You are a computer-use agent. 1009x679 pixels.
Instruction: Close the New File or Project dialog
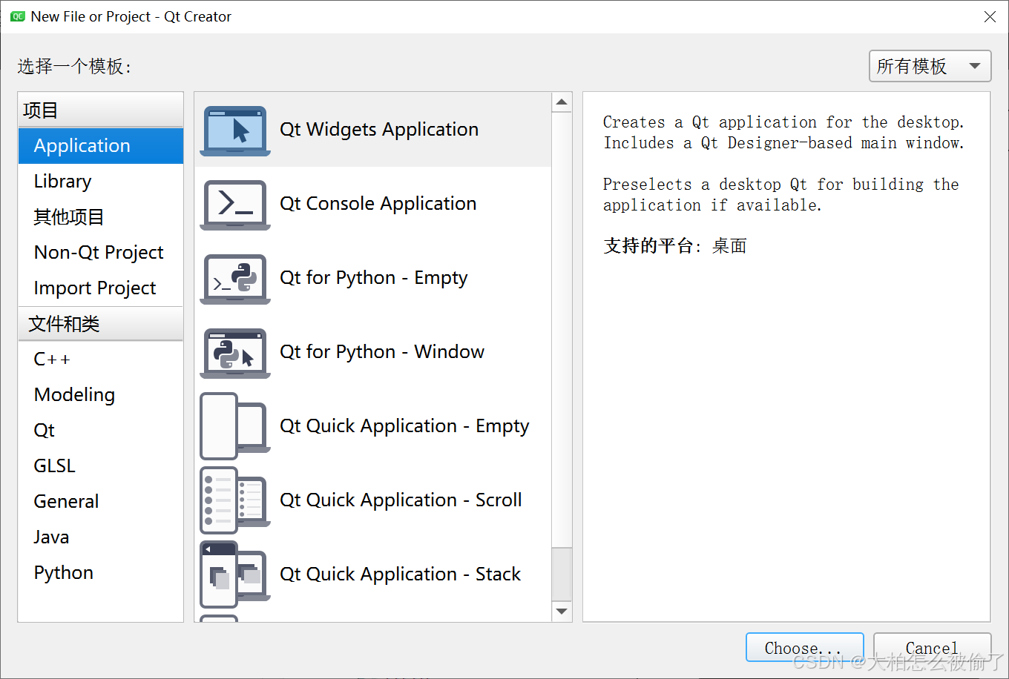click(x=990, y=16)
